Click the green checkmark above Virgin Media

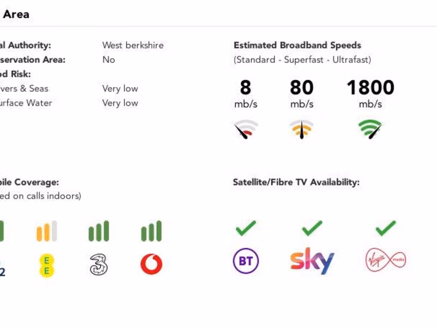click(x=386, y=228)
